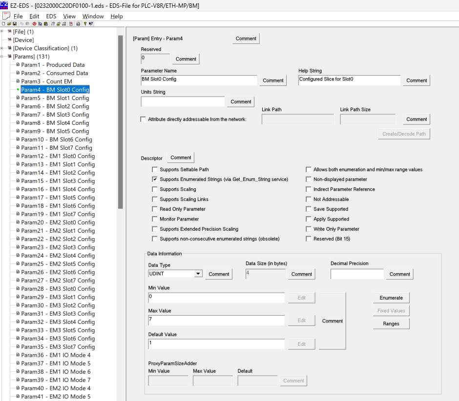The height and width of the screenshot is (401, 459).
Task: Select Param39 - EM1 IO Mode 7 row
Action: [56, 380]
